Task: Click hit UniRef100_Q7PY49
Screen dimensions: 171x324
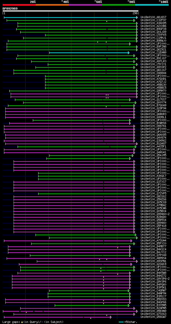Action: [153, 255]
